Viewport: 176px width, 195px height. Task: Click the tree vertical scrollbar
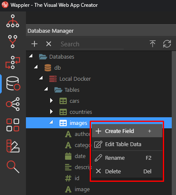(174, 123)
